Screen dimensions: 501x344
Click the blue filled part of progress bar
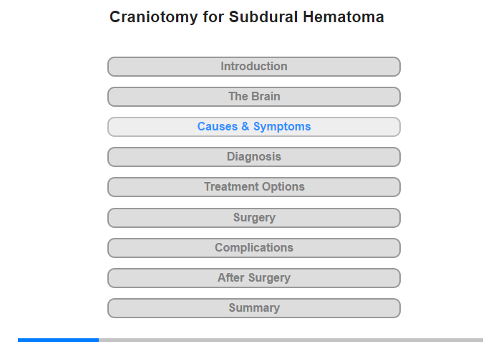coord(58,340)
